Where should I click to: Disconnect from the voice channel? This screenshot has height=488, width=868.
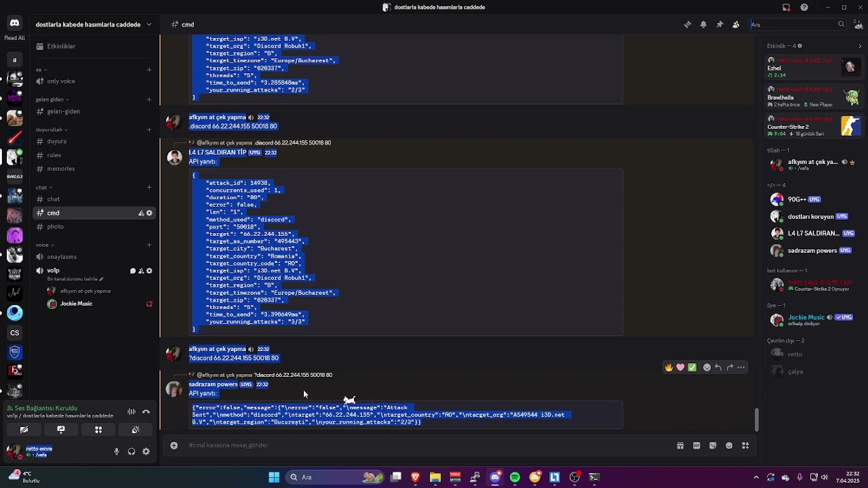pos(146,411)
